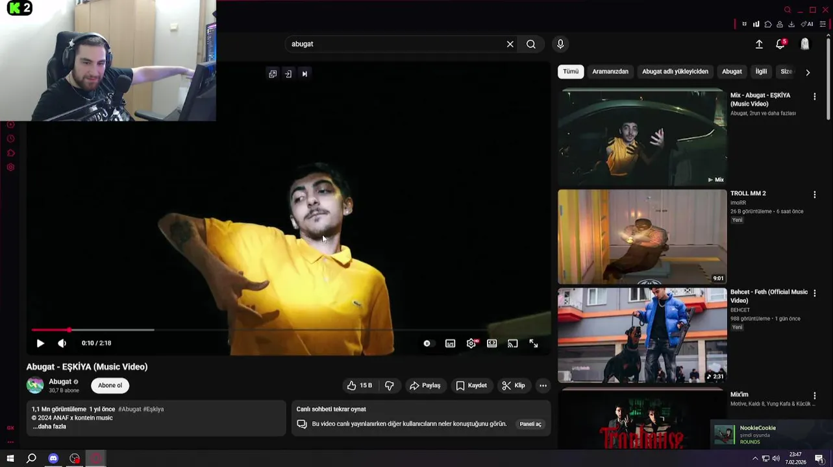Open GX Corner in sidebar
The height and width of the screenshot is (467, 833).
click(x=10, y=428)
